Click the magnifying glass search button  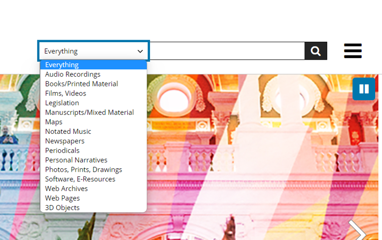[x=316, y=51]
